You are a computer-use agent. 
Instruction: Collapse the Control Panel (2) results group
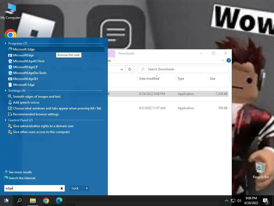[x=5, y=120]
